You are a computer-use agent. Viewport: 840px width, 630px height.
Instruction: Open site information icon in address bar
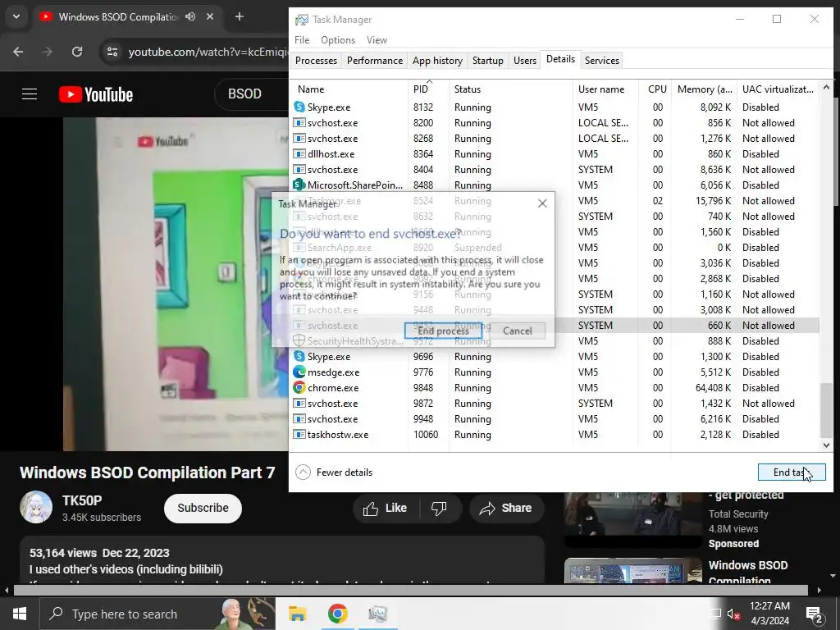click(x=112, y=52)
